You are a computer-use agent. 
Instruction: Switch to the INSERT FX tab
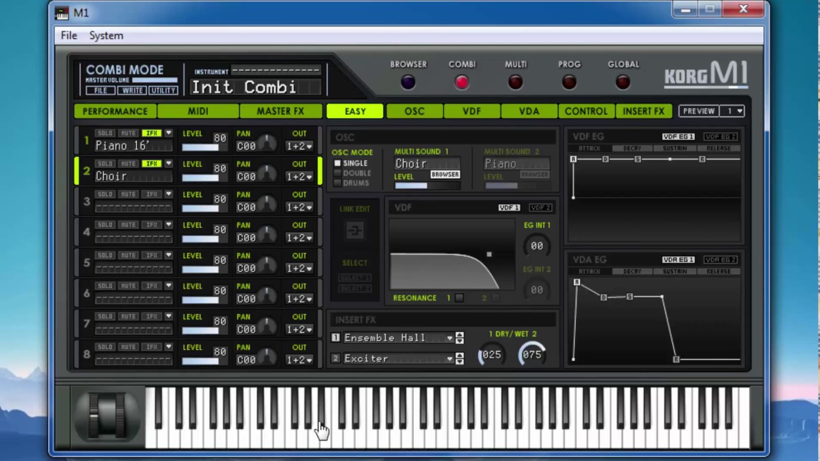644,111
